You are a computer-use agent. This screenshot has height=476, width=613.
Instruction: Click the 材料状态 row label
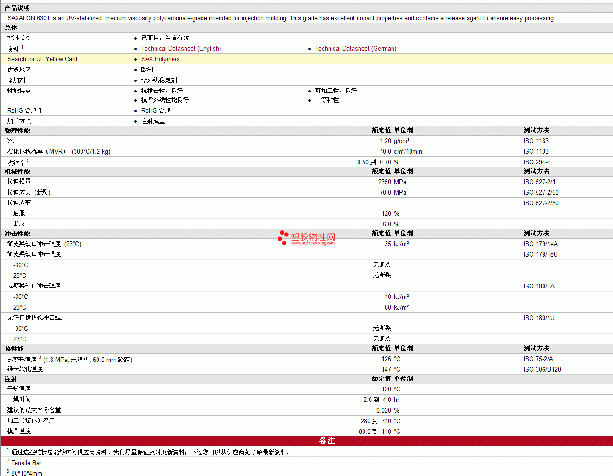click(x=19, y=38)
